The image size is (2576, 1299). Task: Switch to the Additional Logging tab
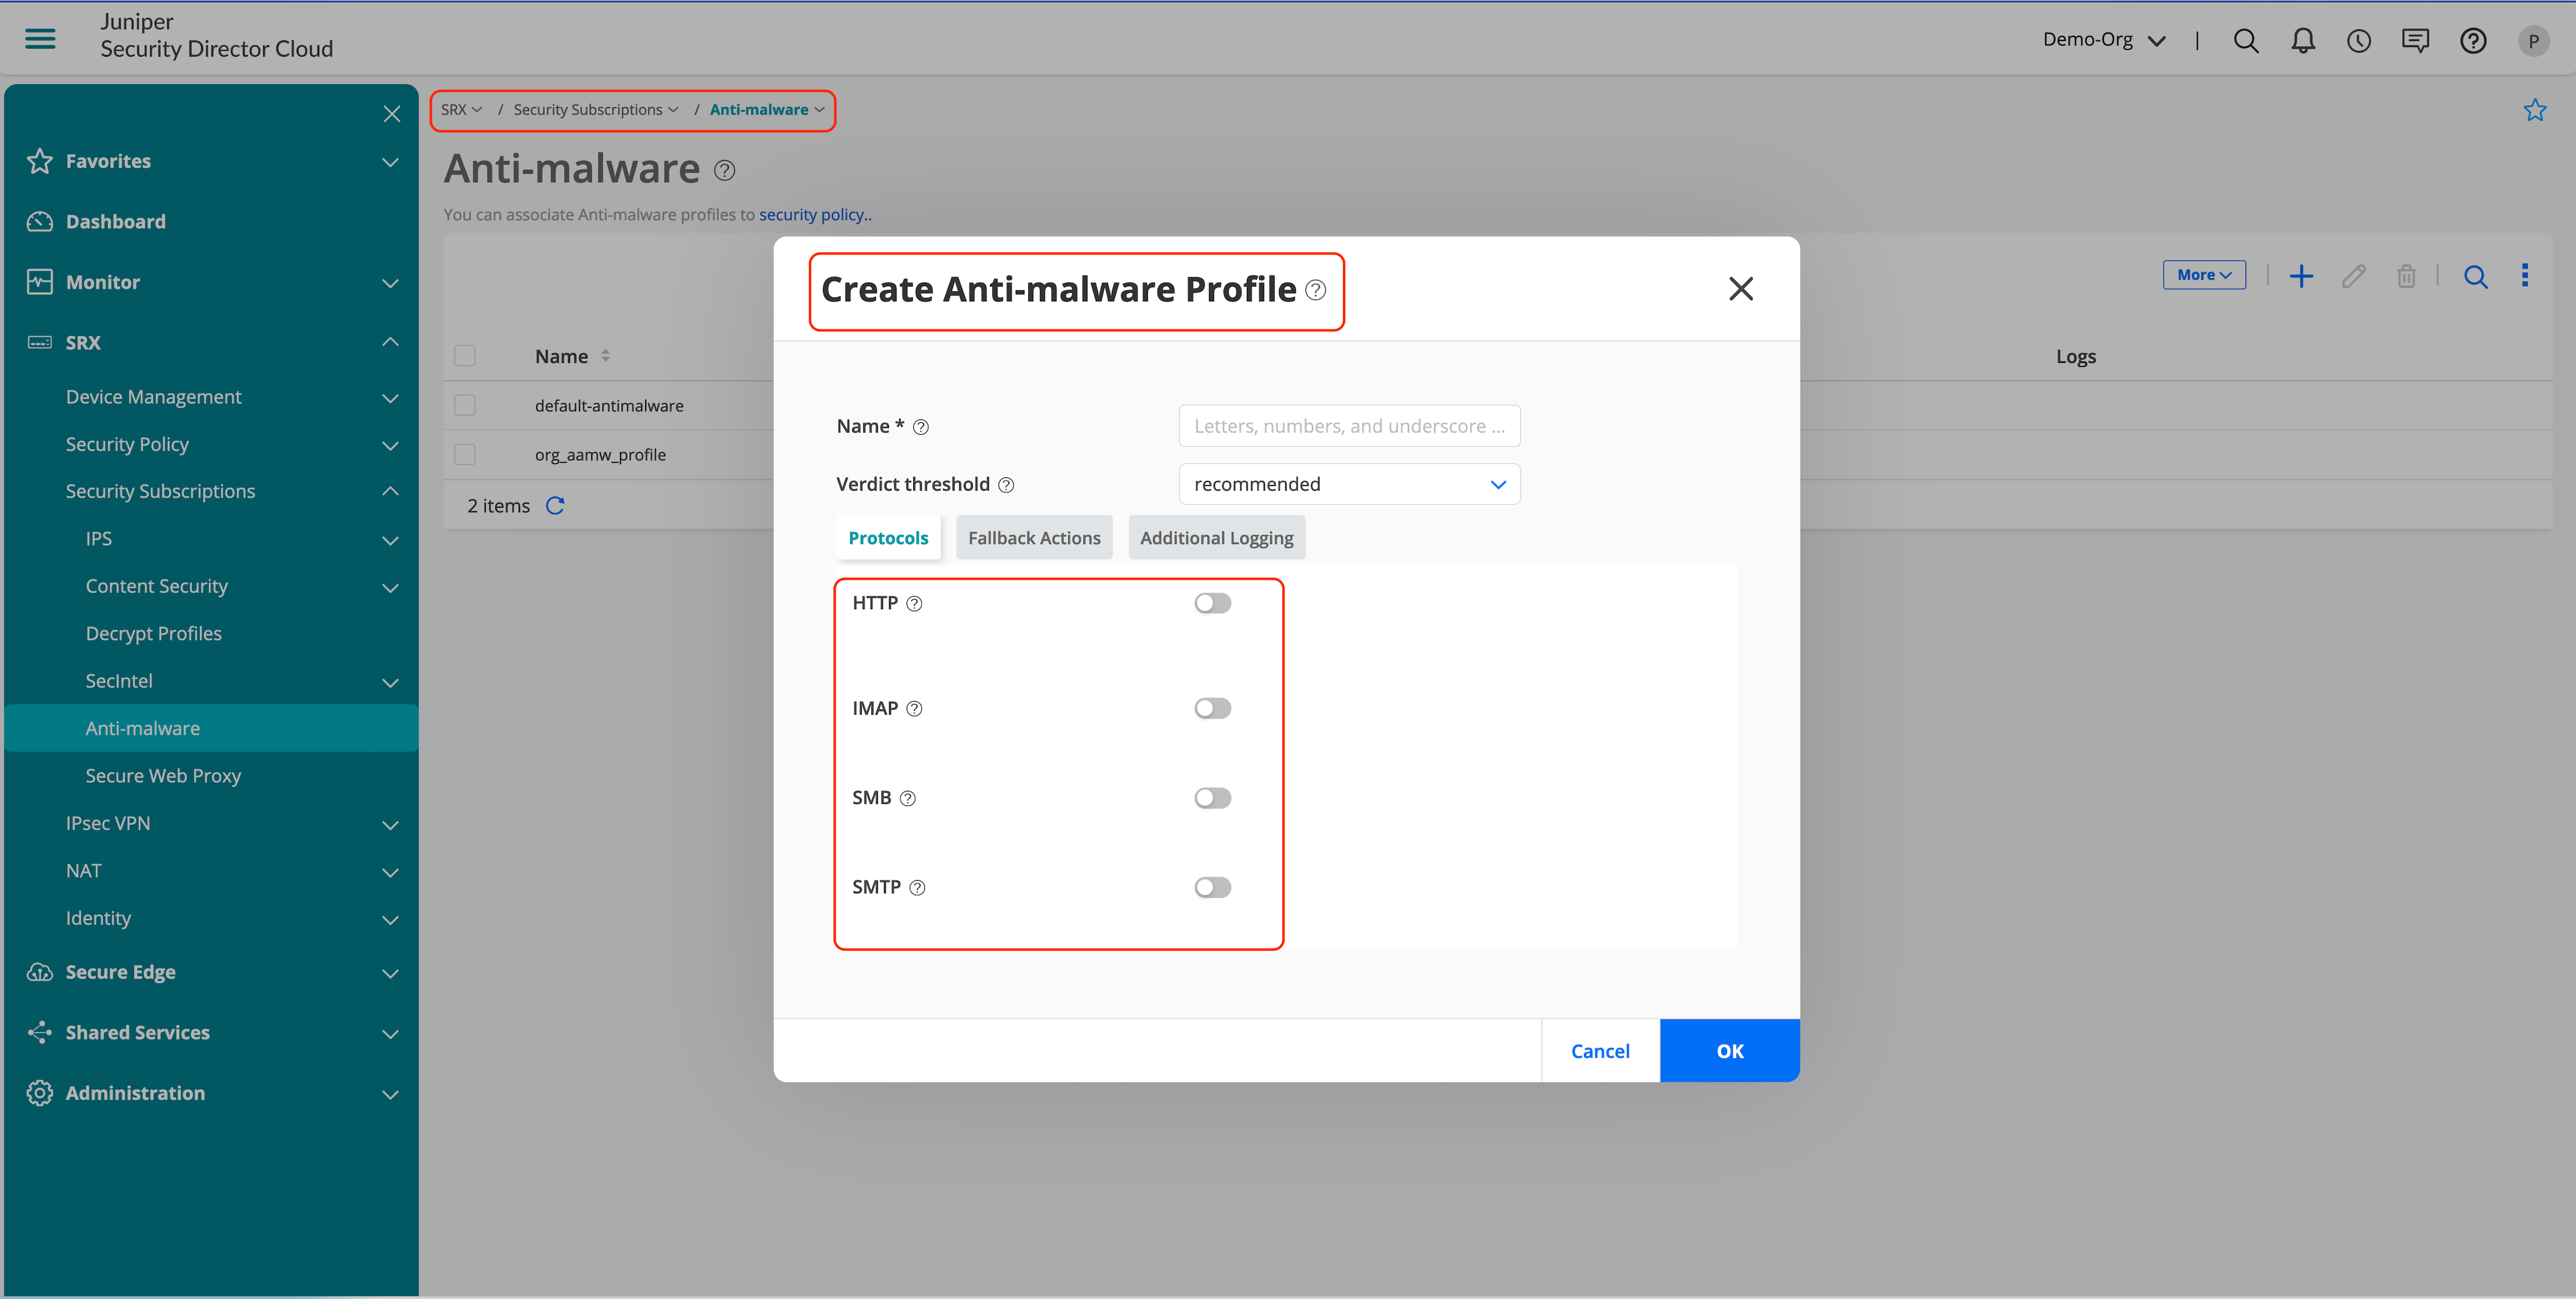1216,538
